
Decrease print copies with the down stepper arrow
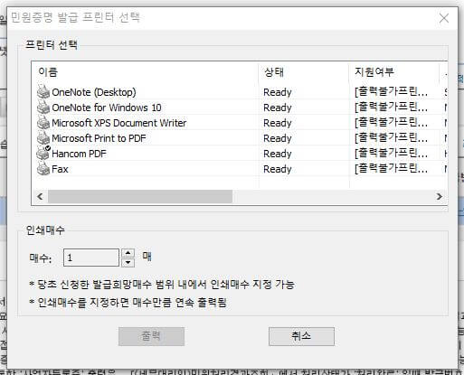tap(128, 262)
